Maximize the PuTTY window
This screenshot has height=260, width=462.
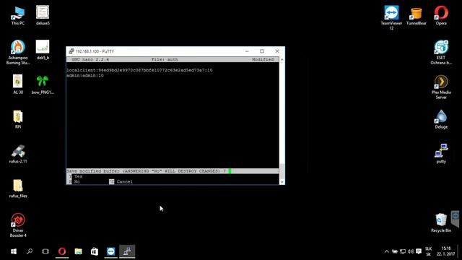[262, 51]
